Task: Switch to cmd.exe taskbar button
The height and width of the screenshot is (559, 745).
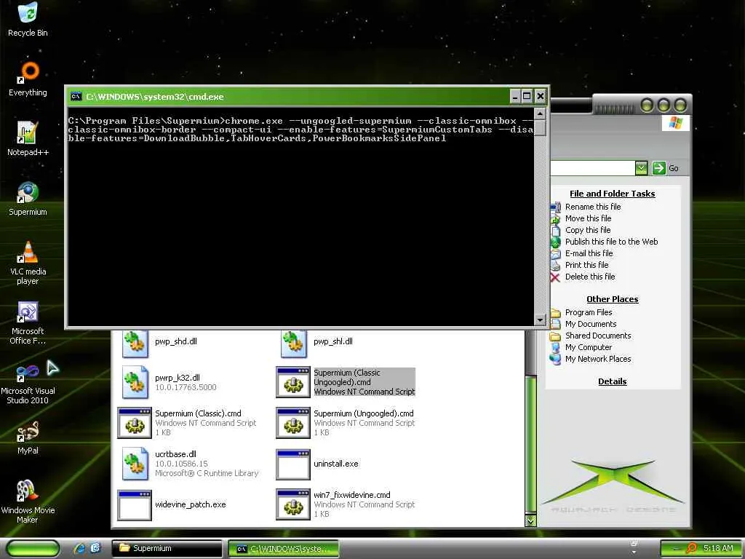Action: pyautogui.click(x=284, y=549)
